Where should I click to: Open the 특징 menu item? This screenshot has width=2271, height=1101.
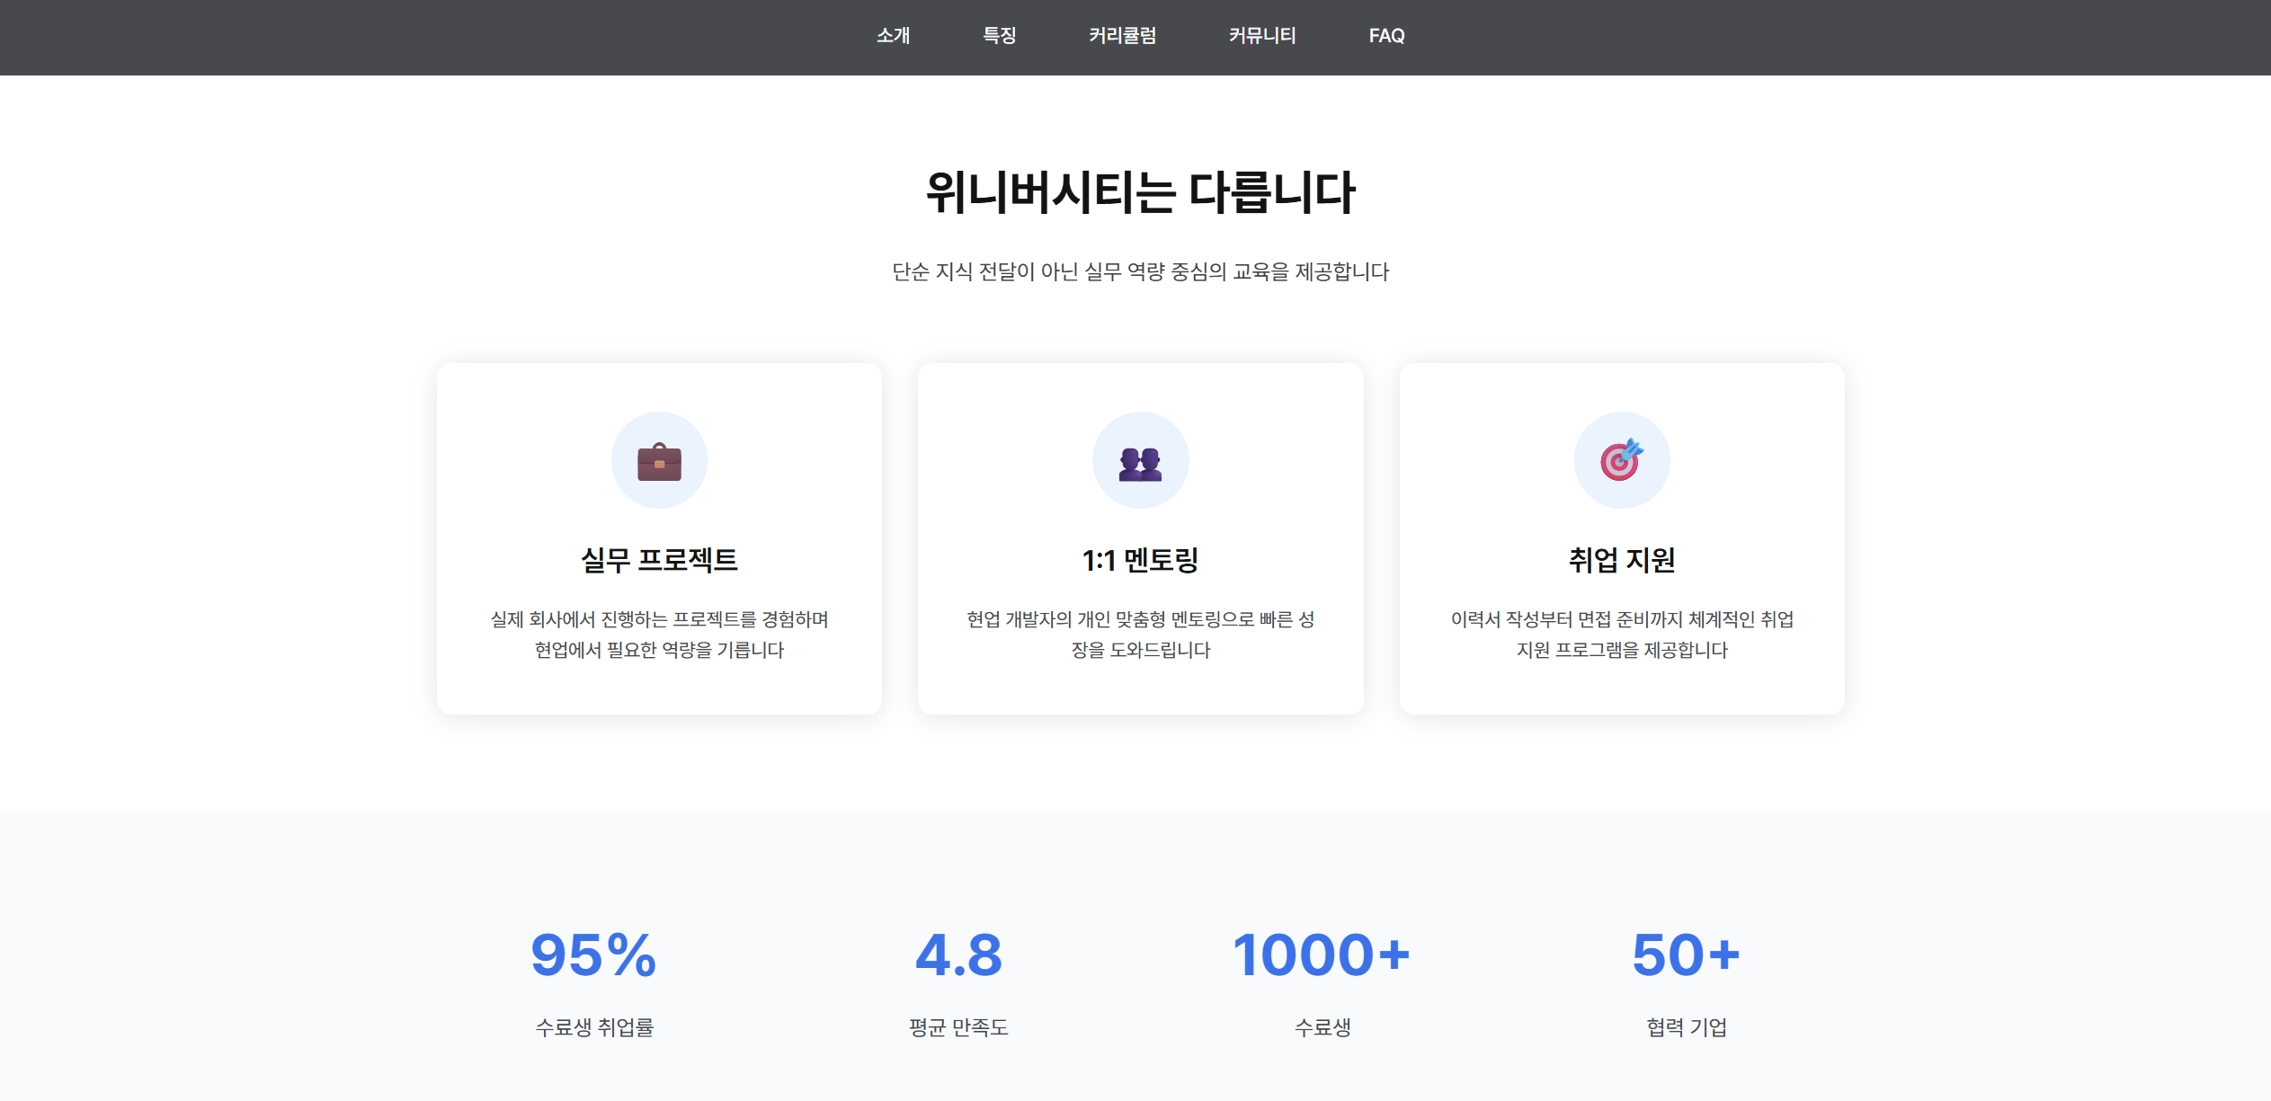pos(1001,36)
